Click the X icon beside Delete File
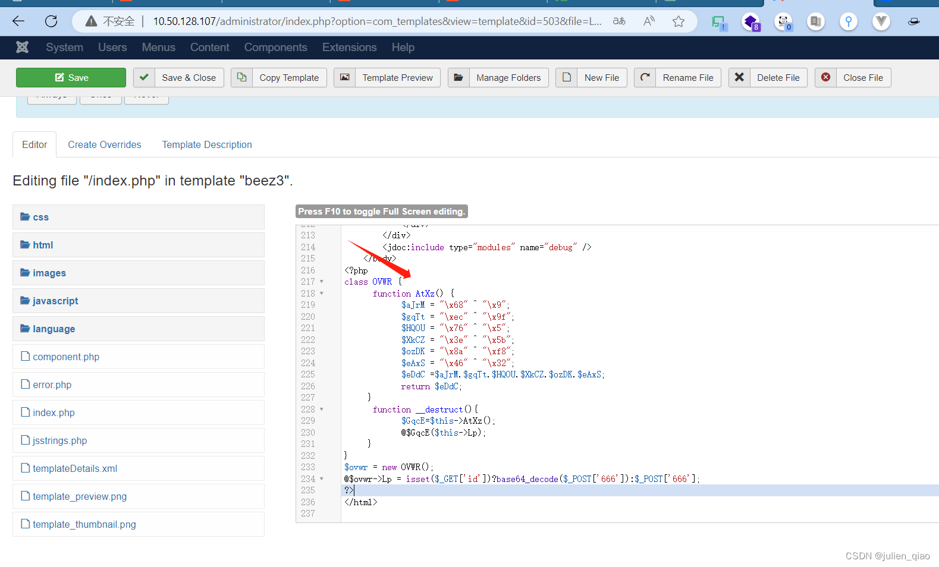Viewport: 939px width, 567px height. point(739,77)
